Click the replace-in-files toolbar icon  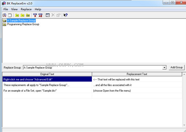[4, 15]
